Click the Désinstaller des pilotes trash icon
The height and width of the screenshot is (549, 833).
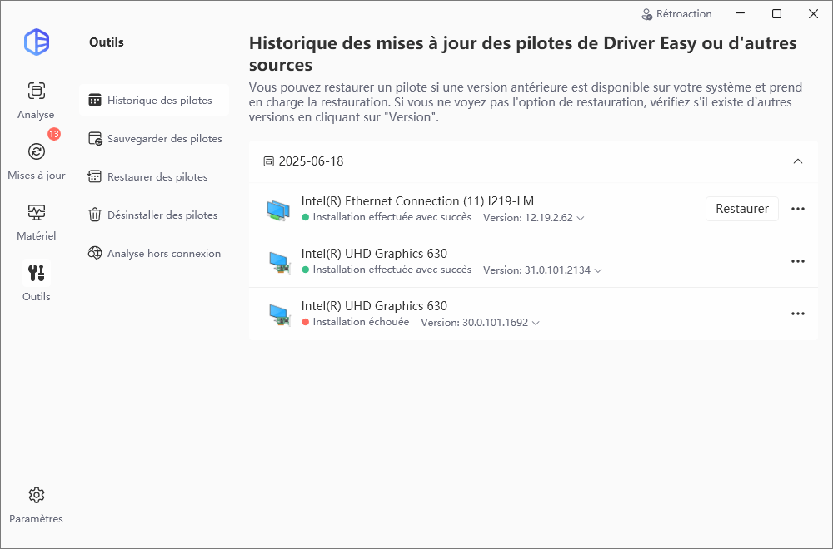point(95,215)
